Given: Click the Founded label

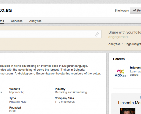Looking at the screenshot, I should click(15, 107).
